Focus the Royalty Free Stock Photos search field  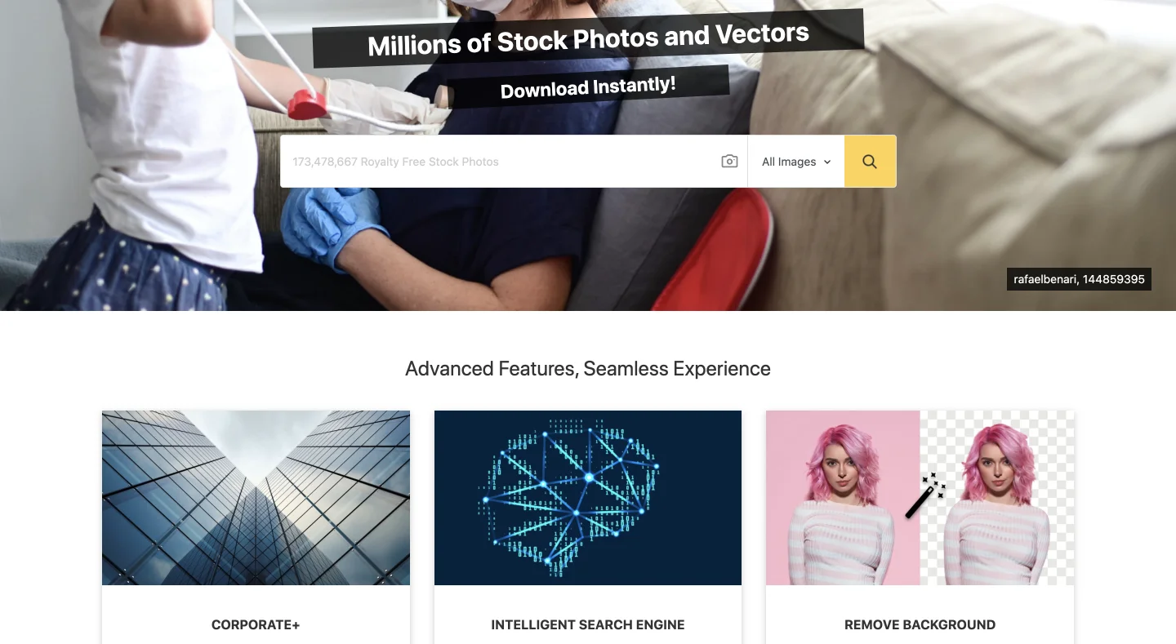click(x=498, y=162)
